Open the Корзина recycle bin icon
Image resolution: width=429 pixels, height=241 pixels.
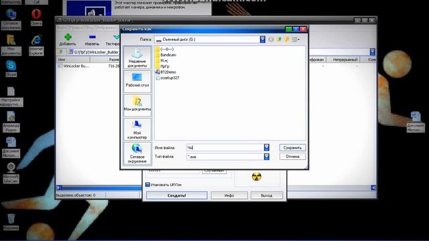[x=11, y=222]
